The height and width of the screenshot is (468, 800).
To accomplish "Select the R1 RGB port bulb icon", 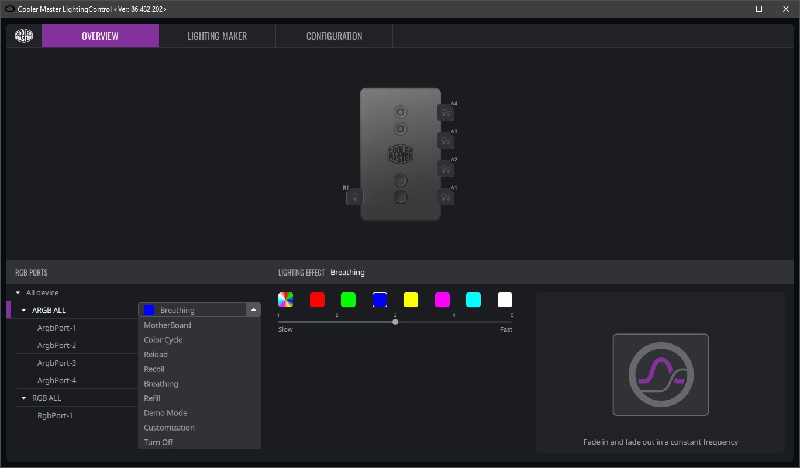I will [355, 197].
